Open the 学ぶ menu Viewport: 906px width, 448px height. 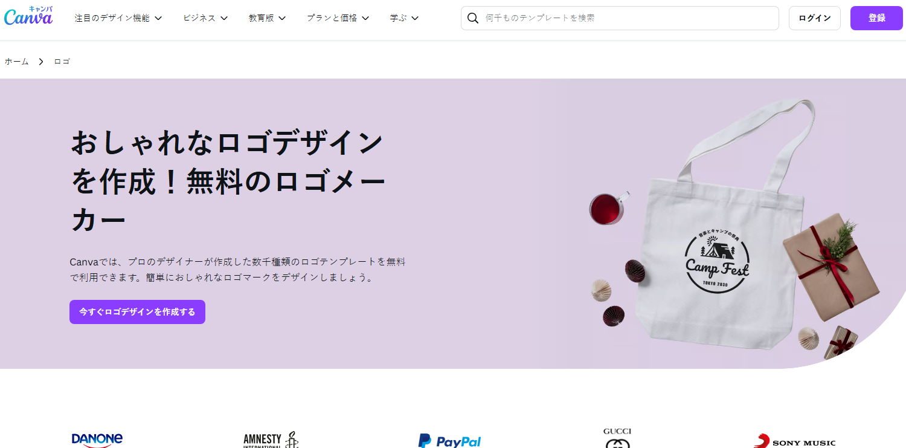[405, 18]
